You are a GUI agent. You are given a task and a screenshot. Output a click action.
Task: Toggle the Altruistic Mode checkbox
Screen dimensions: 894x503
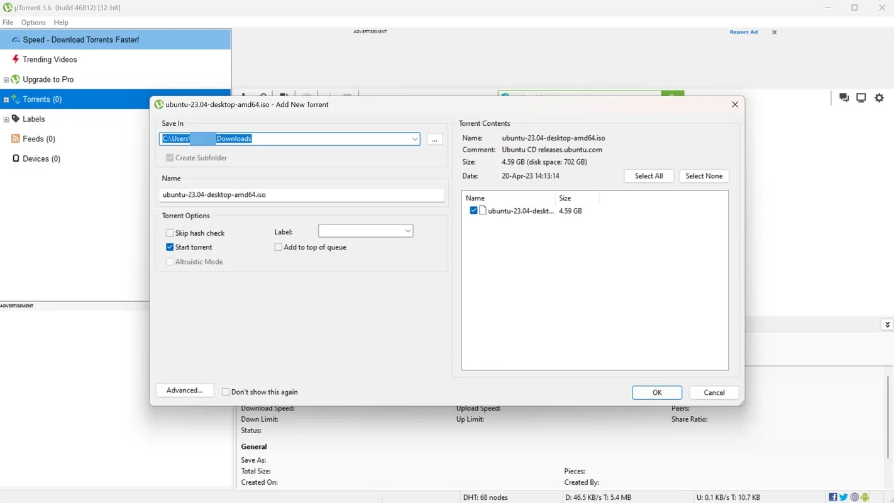170,262
